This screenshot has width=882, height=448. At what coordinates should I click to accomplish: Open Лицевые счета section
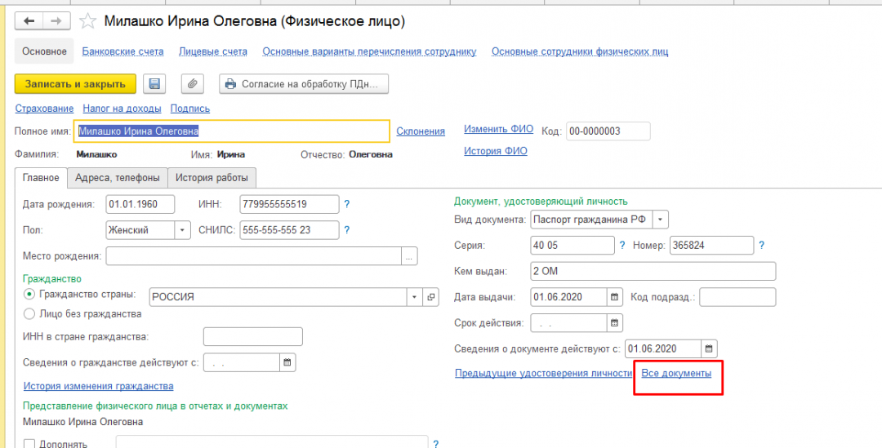click(213, 51)
